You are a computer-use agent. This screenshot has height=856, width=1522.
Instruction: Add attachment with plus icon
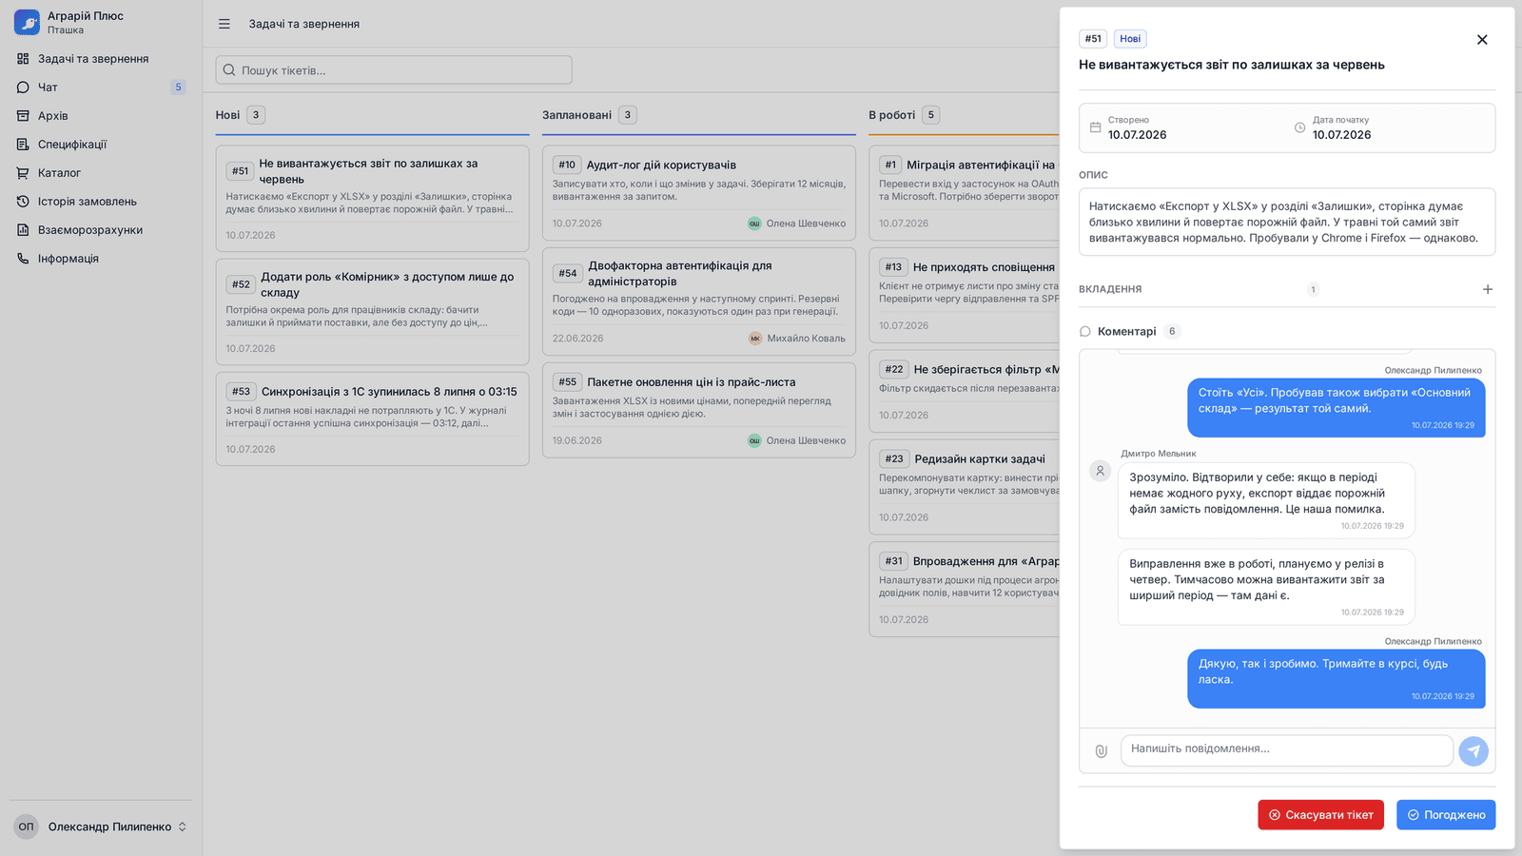pos(1488,289)
